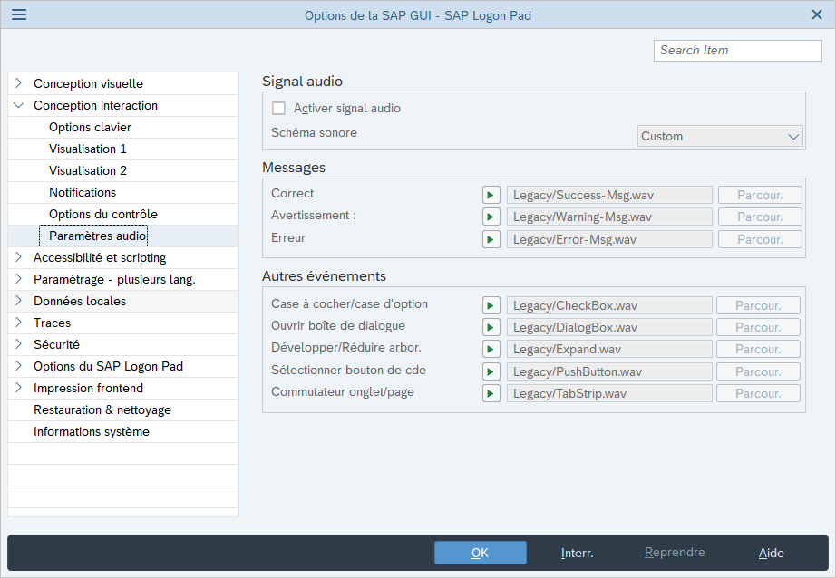Image resolution: width=836 pixels, height=578 pixels.
Task: Open help with the Aide button
Action: pos(772,553)
